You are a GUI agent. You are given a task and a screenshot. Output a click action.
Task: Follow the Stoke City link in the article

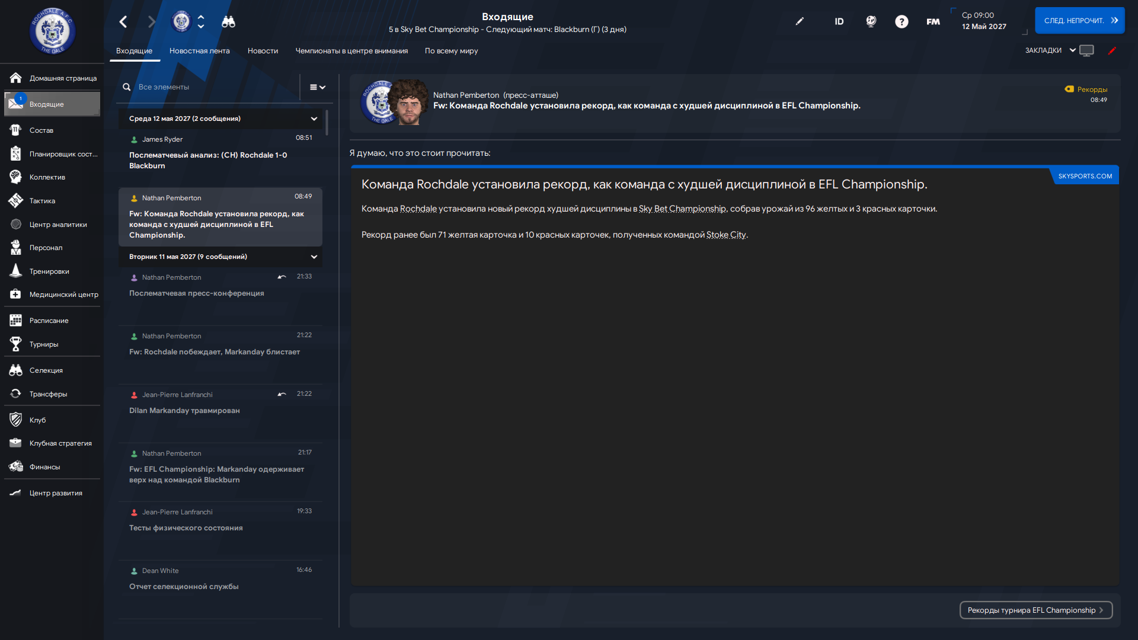(x=726, y=235)
